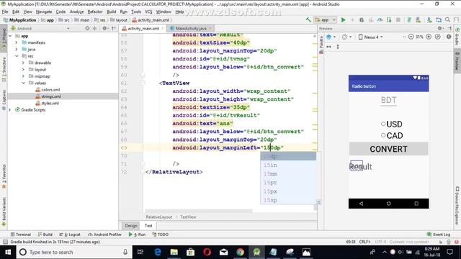Viewport: 461px width, 259px height.
Task: Open the Tools menu
Action: click(x=136, y=12)
